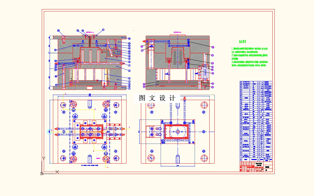The width and height of the screenshot is (314, 196).
Task: Click the red title block
Action: 256,167
